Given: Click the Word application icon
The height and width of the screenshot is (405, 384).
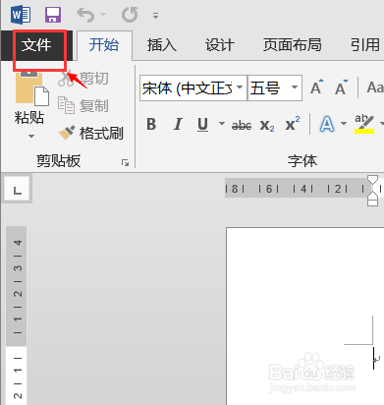Looking at the screenshot, I should [x=21, y=15].
